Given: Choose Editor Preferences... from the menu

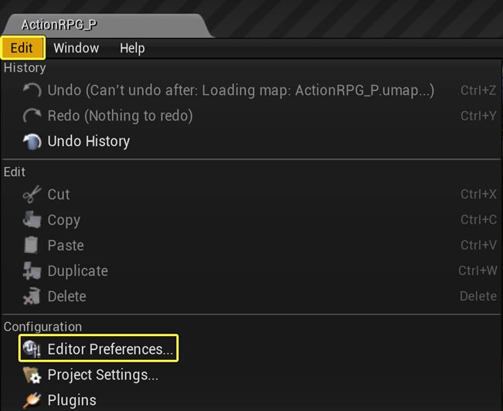Looking at the screenshot, I should [x=110, y=349].
